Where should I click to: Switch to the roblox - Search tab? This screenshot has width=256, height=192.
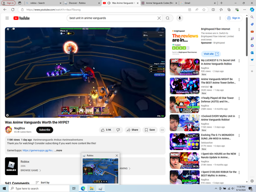tap(44, 3)
